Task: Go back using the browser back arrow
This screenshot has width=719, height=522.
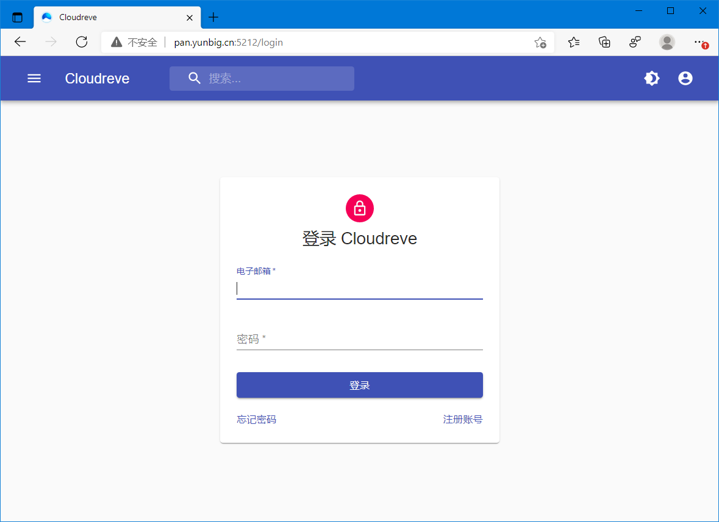Action: [20, 42]
